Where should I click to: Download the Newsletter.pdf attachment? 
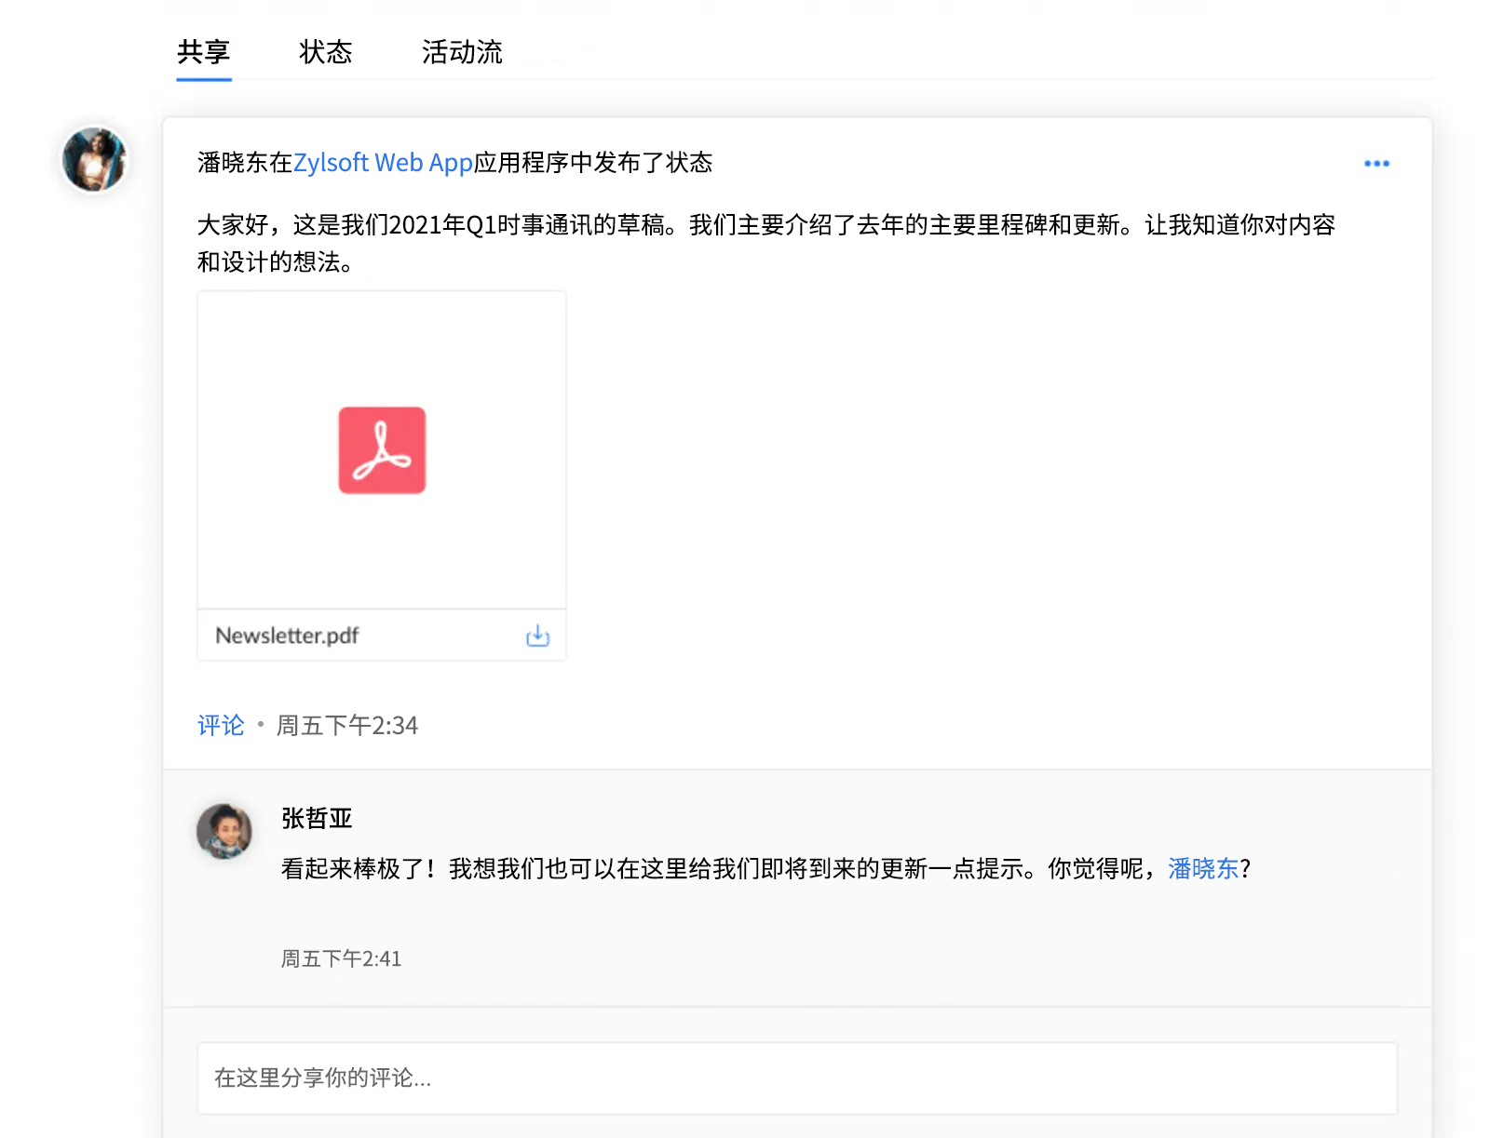point(537,636)
